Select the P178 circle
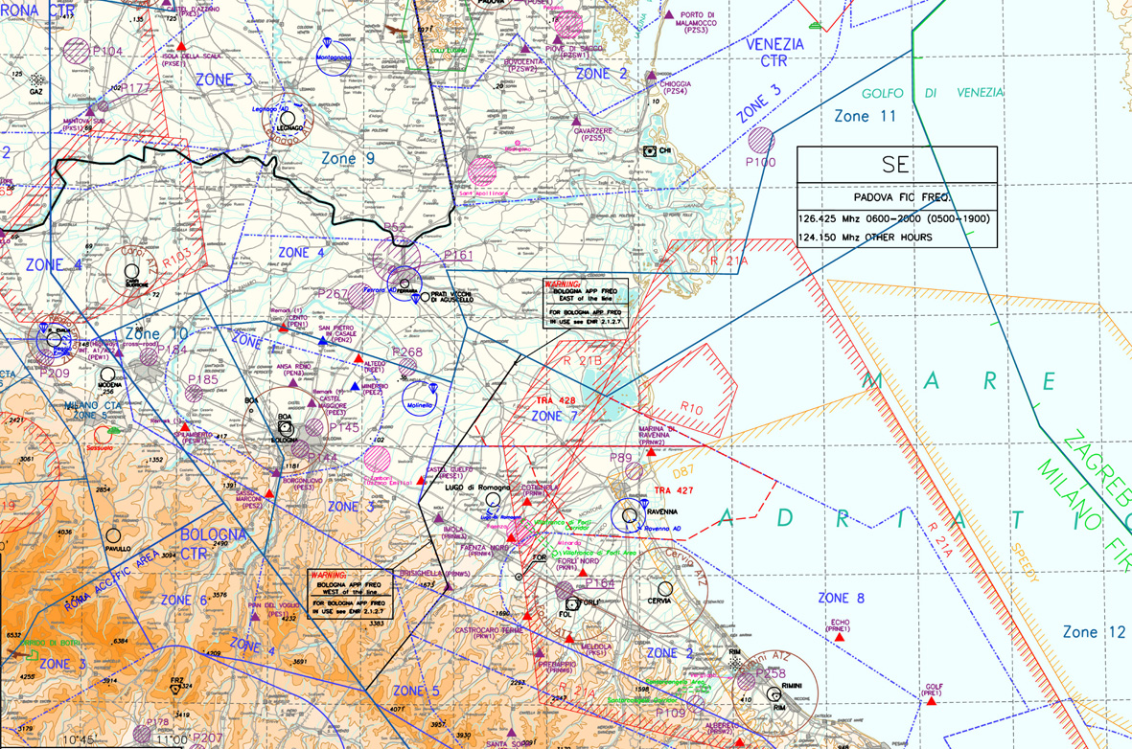Image resolution: width=1132 pixels, height=749 pixels. tap(142, 735)
